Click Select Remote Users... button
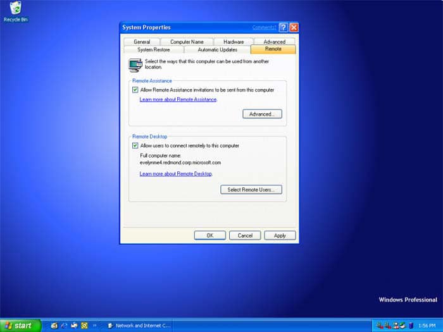Viewport: 443px width, 332px height. point(251,190)
